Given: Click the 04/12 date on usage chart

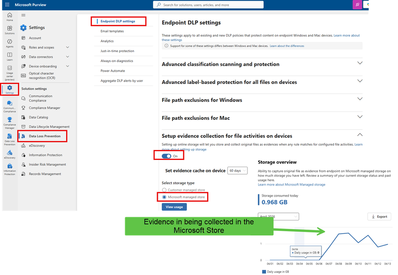Looking at the screenshot, I should (x=378, y=263).
